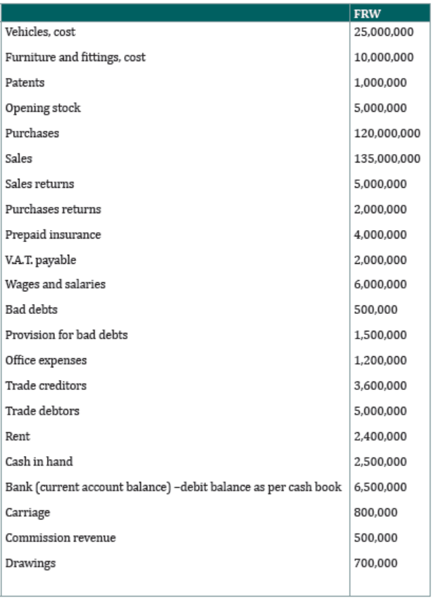The image size is (436, 601).
Task: Click the Commission revenue label
Action: point(60,538)
